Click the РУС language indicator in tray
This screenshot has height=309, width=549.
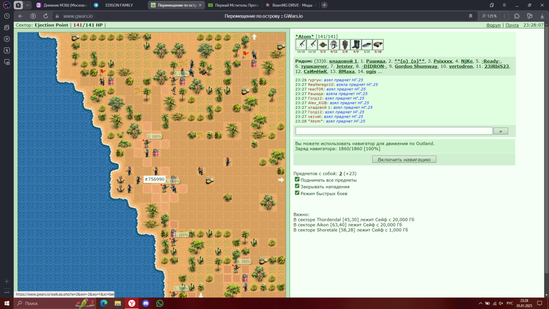510,303
